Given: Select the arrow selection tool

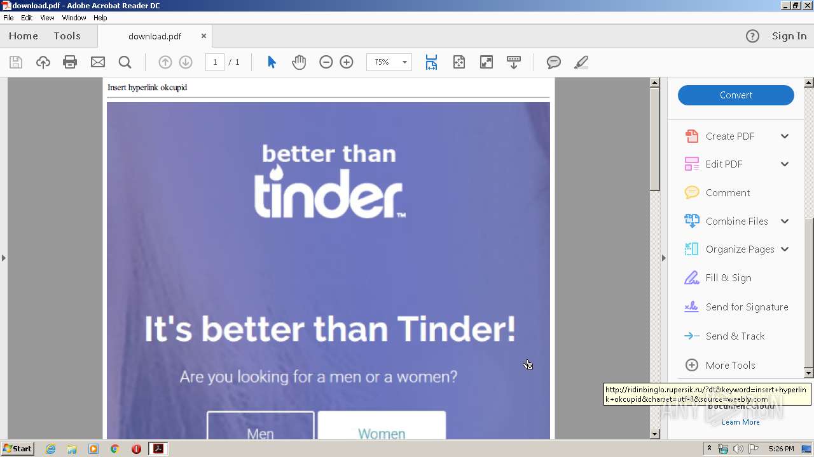Looking at the screenshot, I should [x=272, y=62].
